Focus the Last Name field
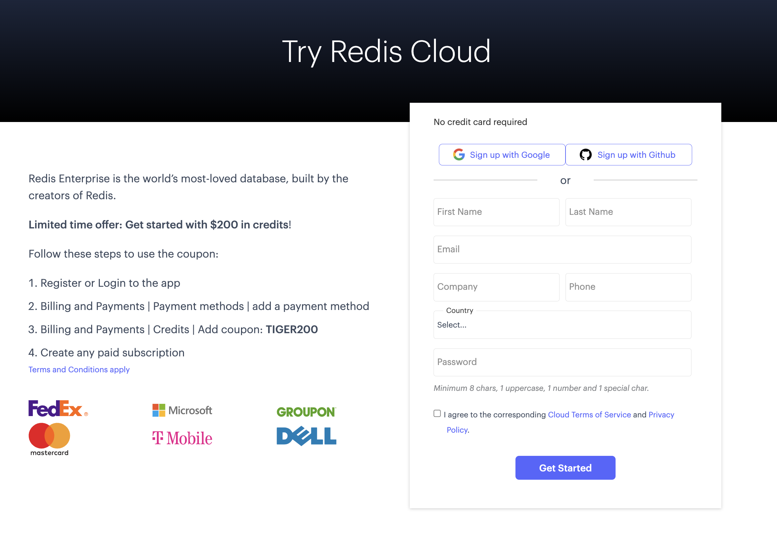The width and height of the screenshot is (777, 551). coord(628,212)
